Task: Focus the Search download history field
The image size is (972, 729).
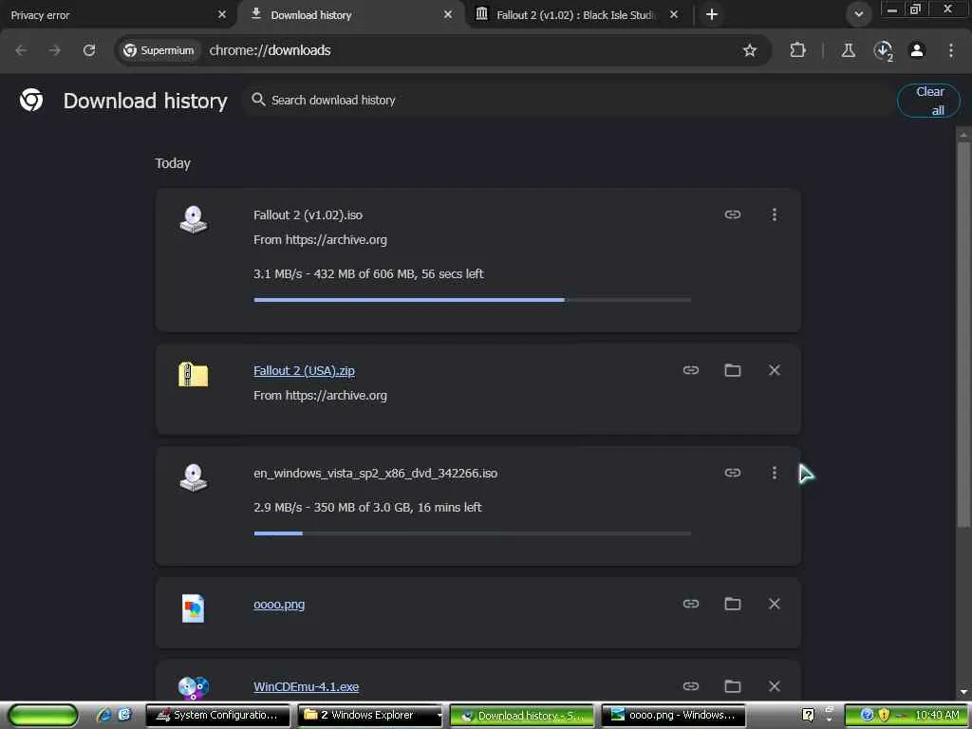Action: pos(570,101)
